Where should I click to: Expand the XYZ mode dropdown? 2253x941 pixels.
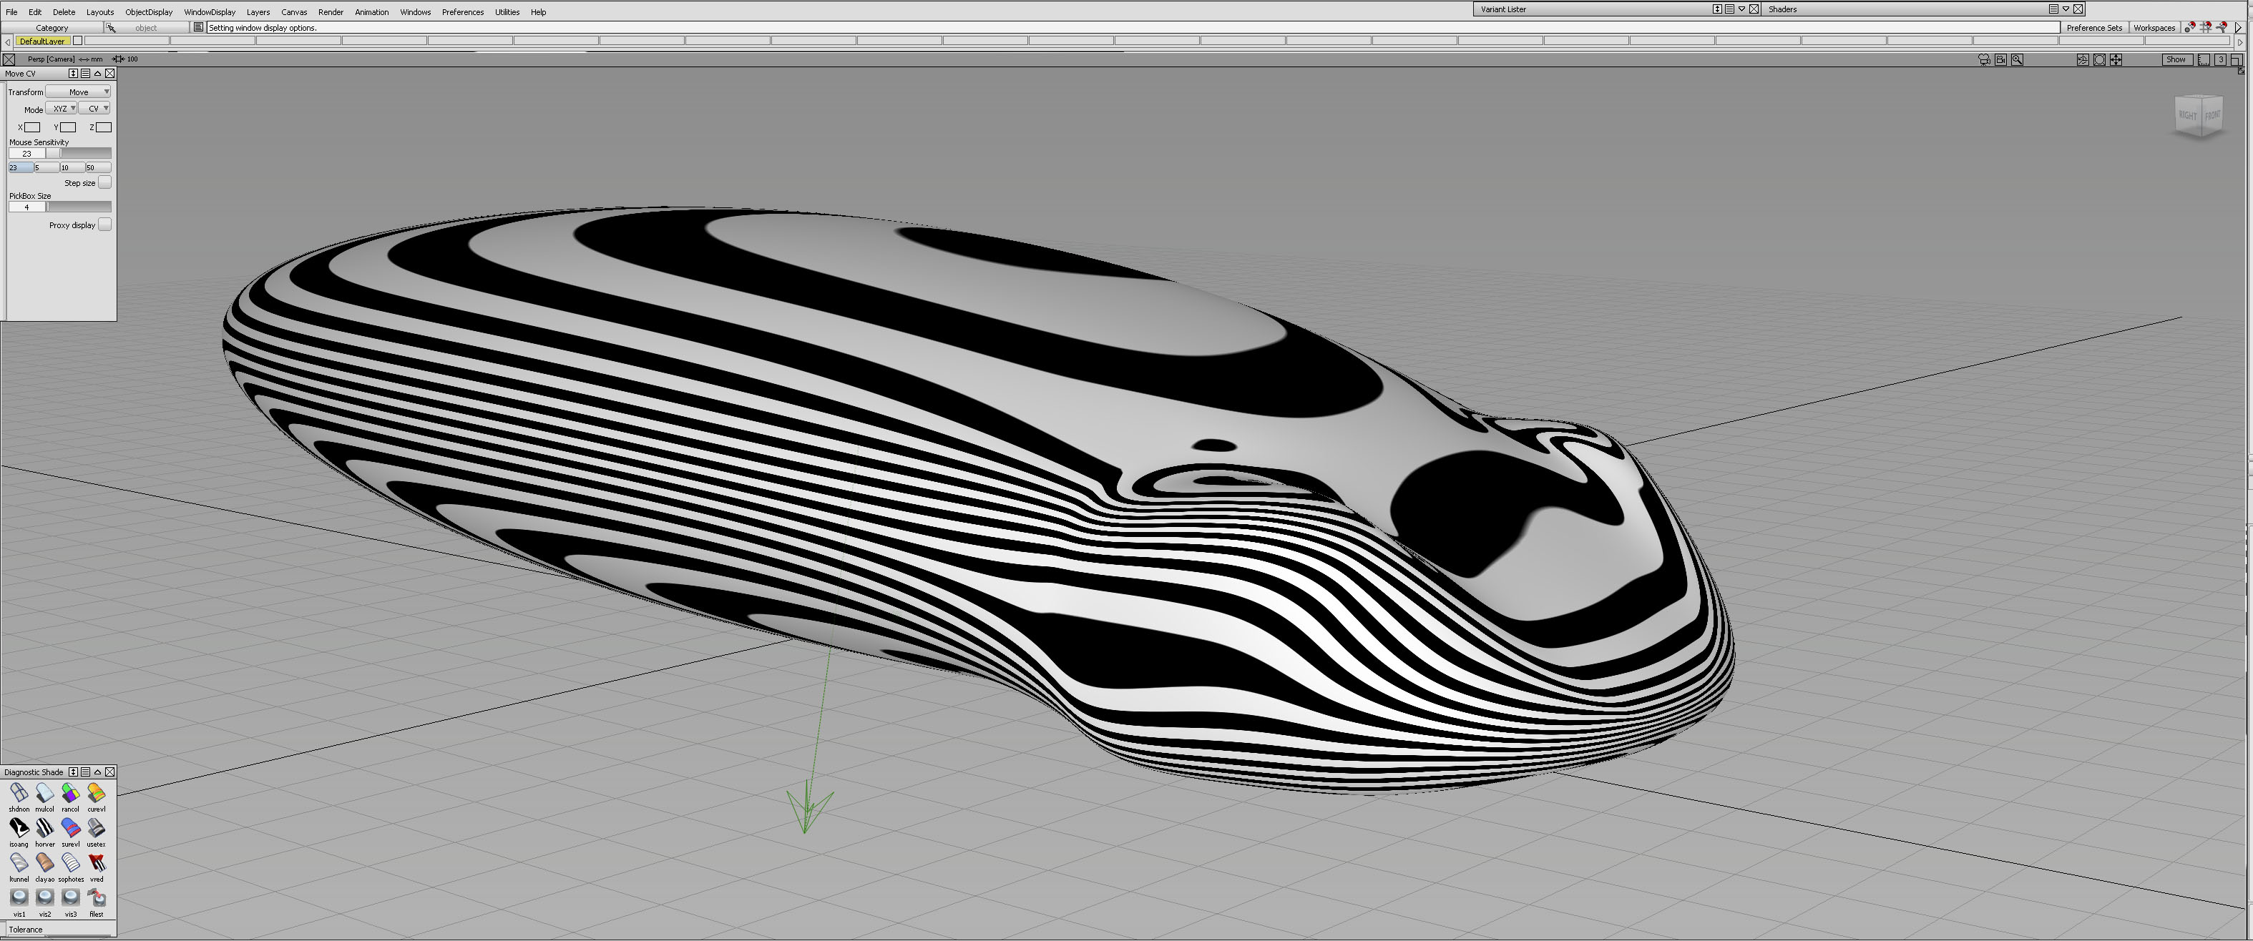click(x=62, y=109)
